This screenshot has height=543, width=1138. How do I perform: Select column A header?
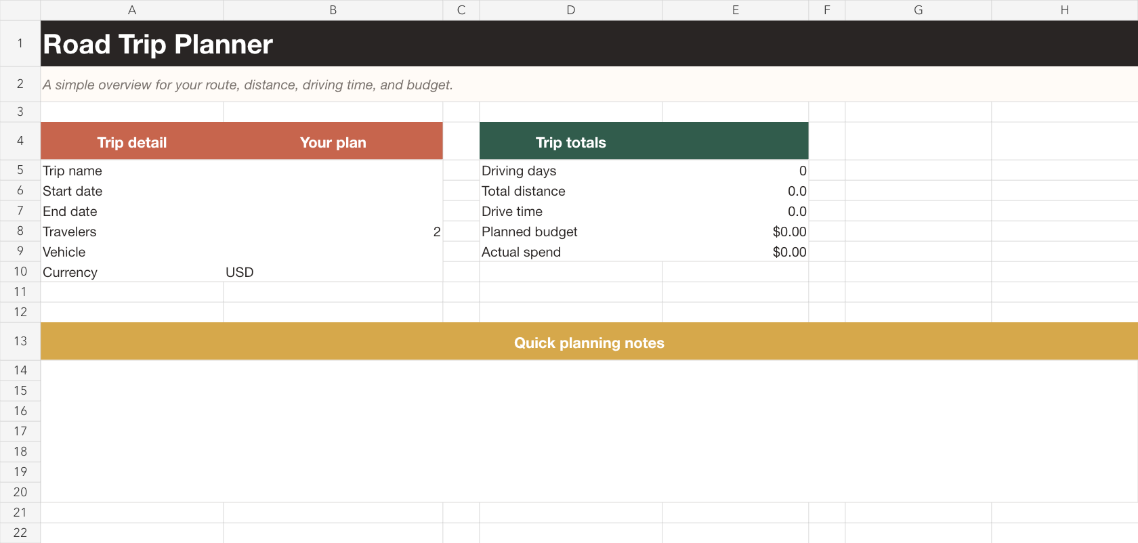(132, 10)
